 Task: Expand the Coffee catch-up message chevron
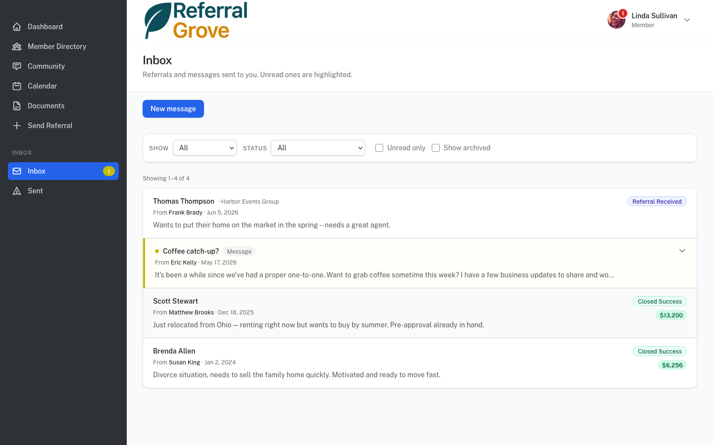(x=682, y=251)
